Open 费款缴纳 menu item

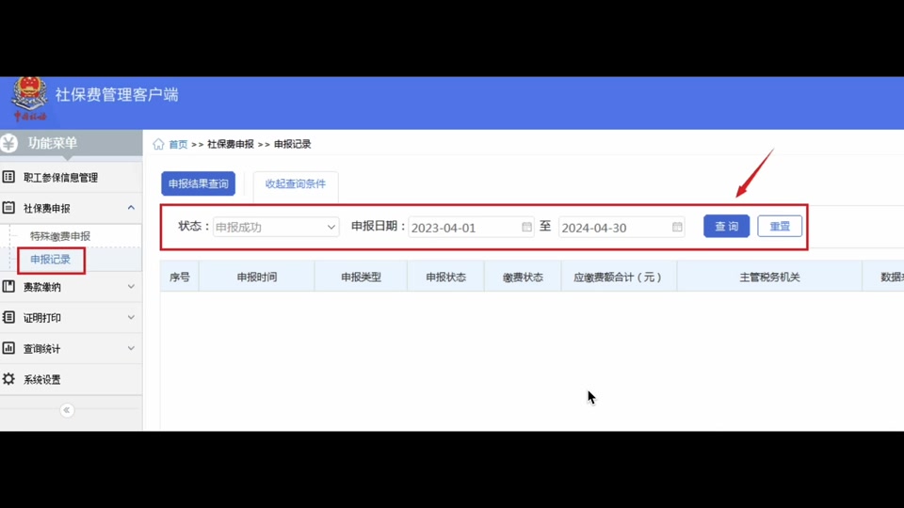[71, 287]
